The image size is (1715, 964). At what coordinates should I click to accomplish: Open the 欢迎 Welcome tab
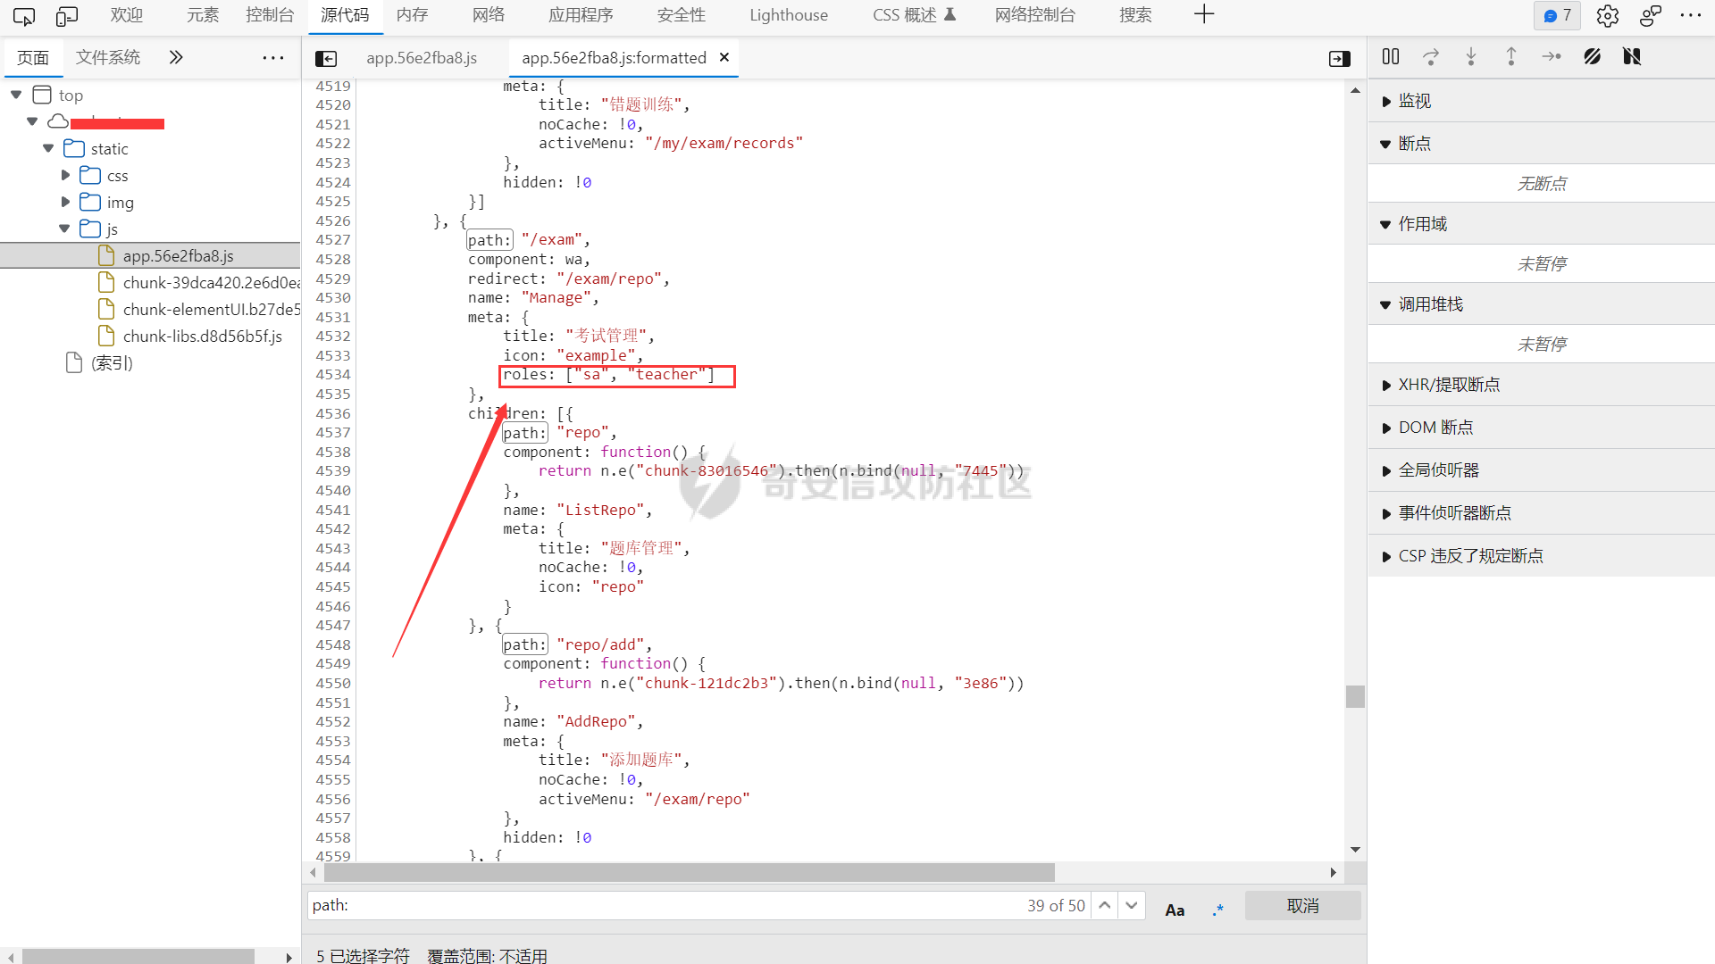[127, 15]
